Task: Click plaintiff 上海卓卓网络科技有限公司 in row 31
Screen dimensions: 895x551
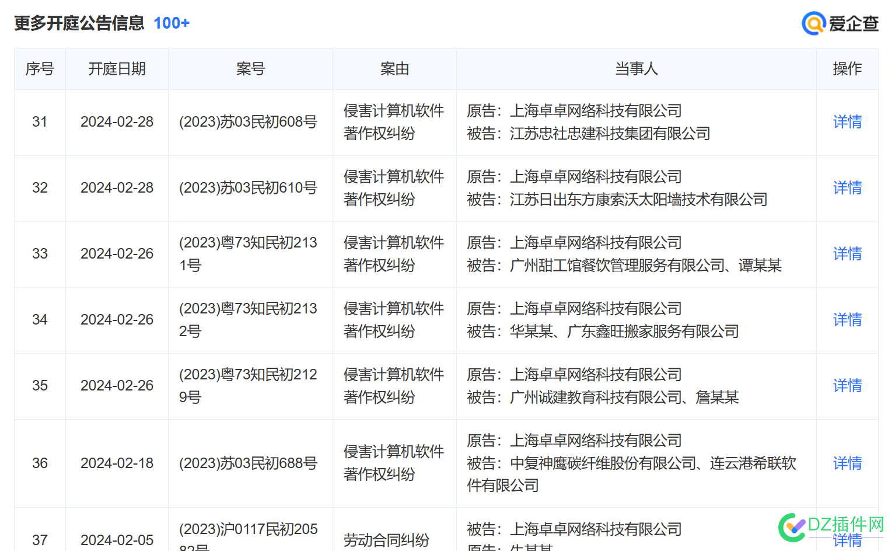Action: (596, 111)
